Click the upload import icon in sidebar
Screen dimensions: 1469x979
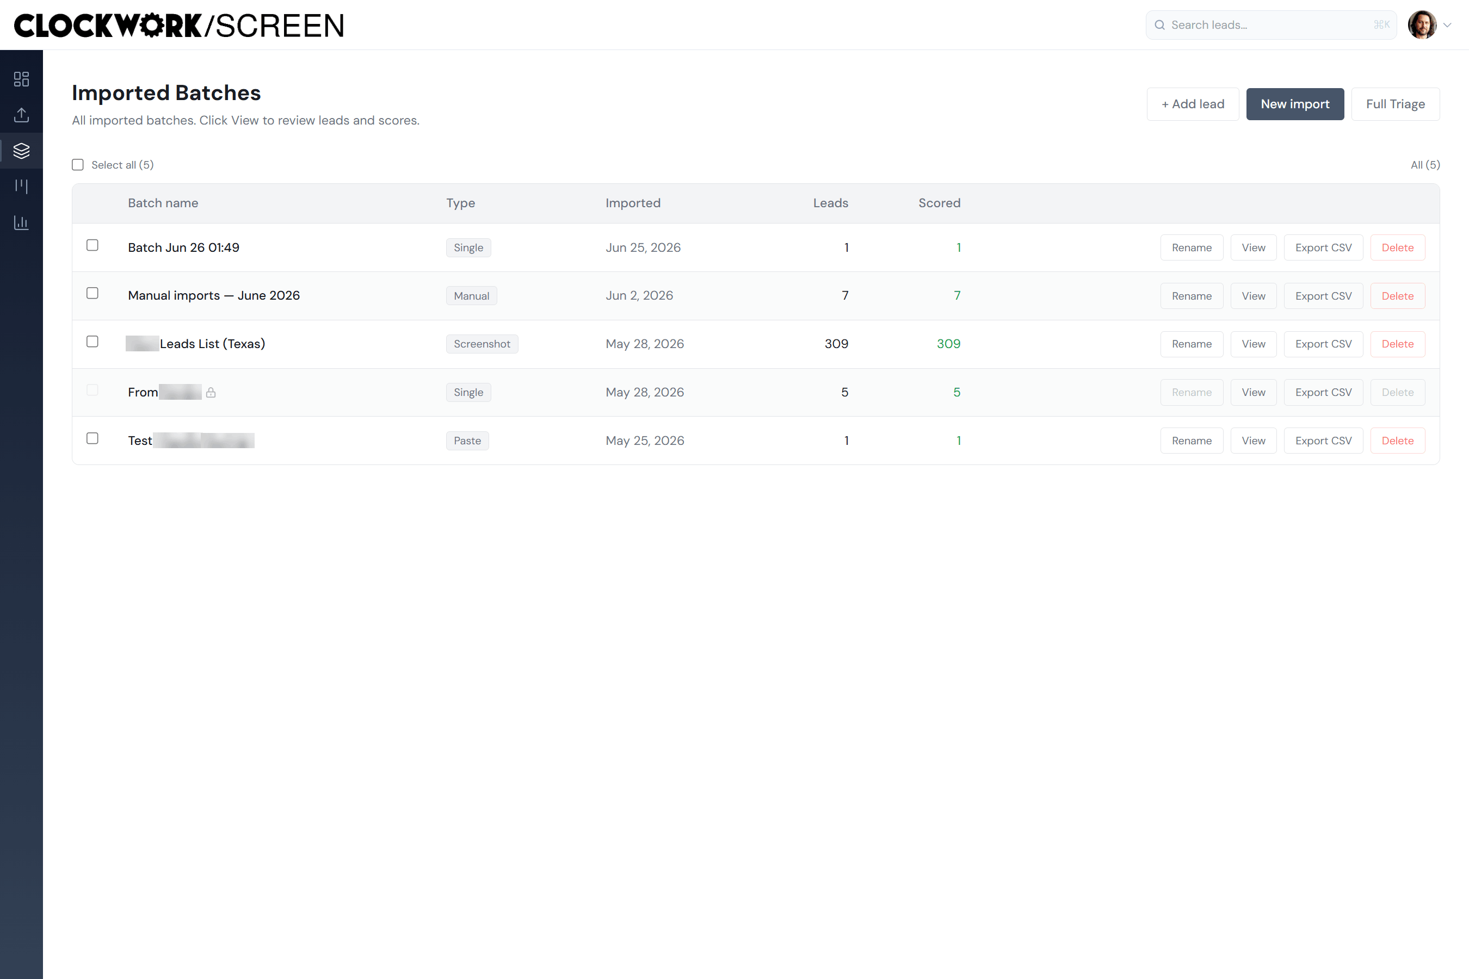(x=21, y=115)
